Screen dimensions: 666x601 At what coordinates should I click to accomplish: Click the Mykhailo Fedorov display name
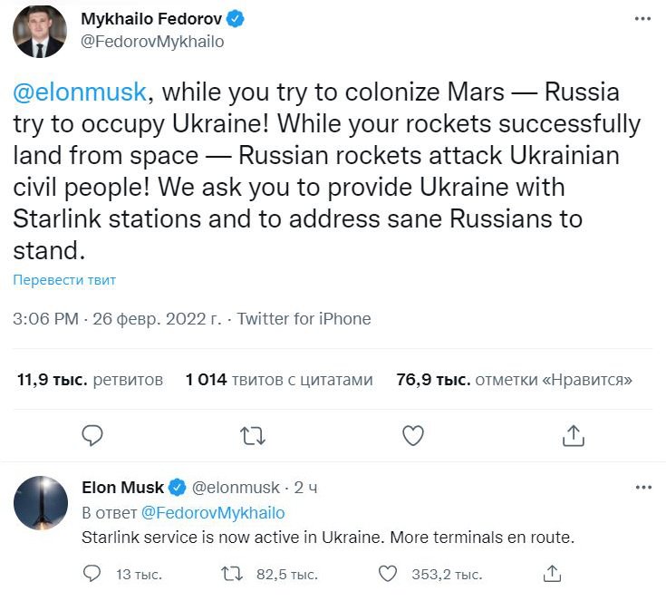click(x=150, y=20)
